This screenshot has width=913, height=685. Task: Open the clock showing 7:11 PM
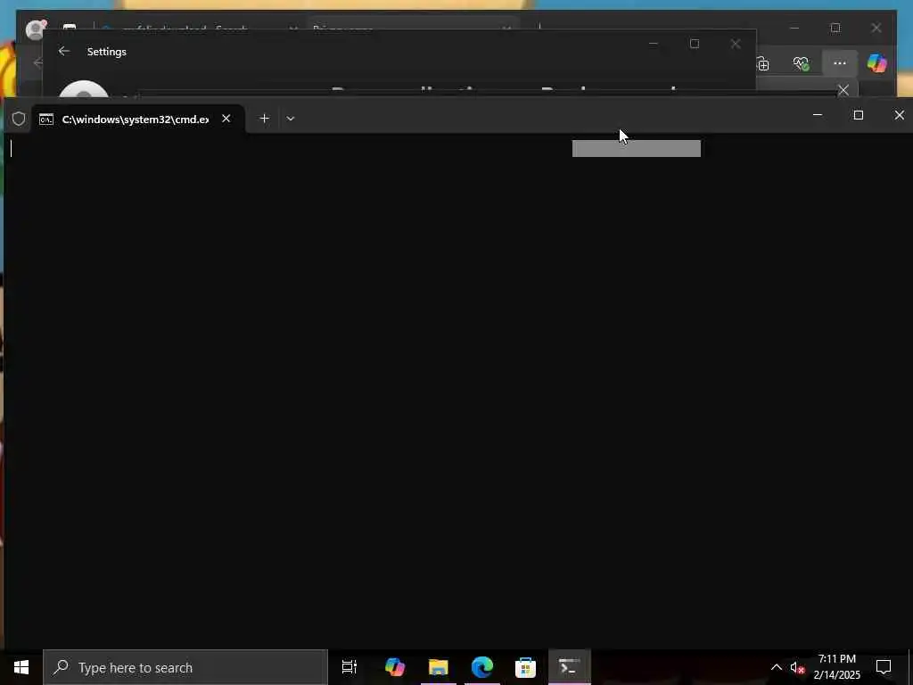click(x=836, y=667)
